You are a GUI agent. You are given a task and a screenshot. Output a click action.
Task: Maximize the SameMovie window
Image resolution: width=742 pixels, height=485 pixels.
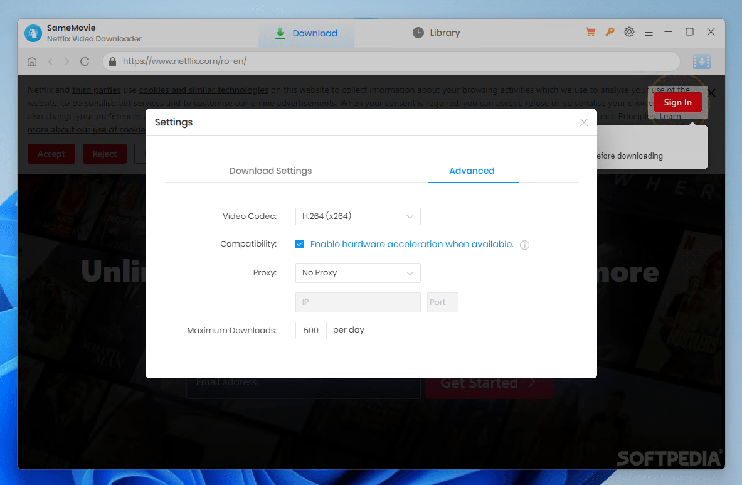[x=689, y=32]
